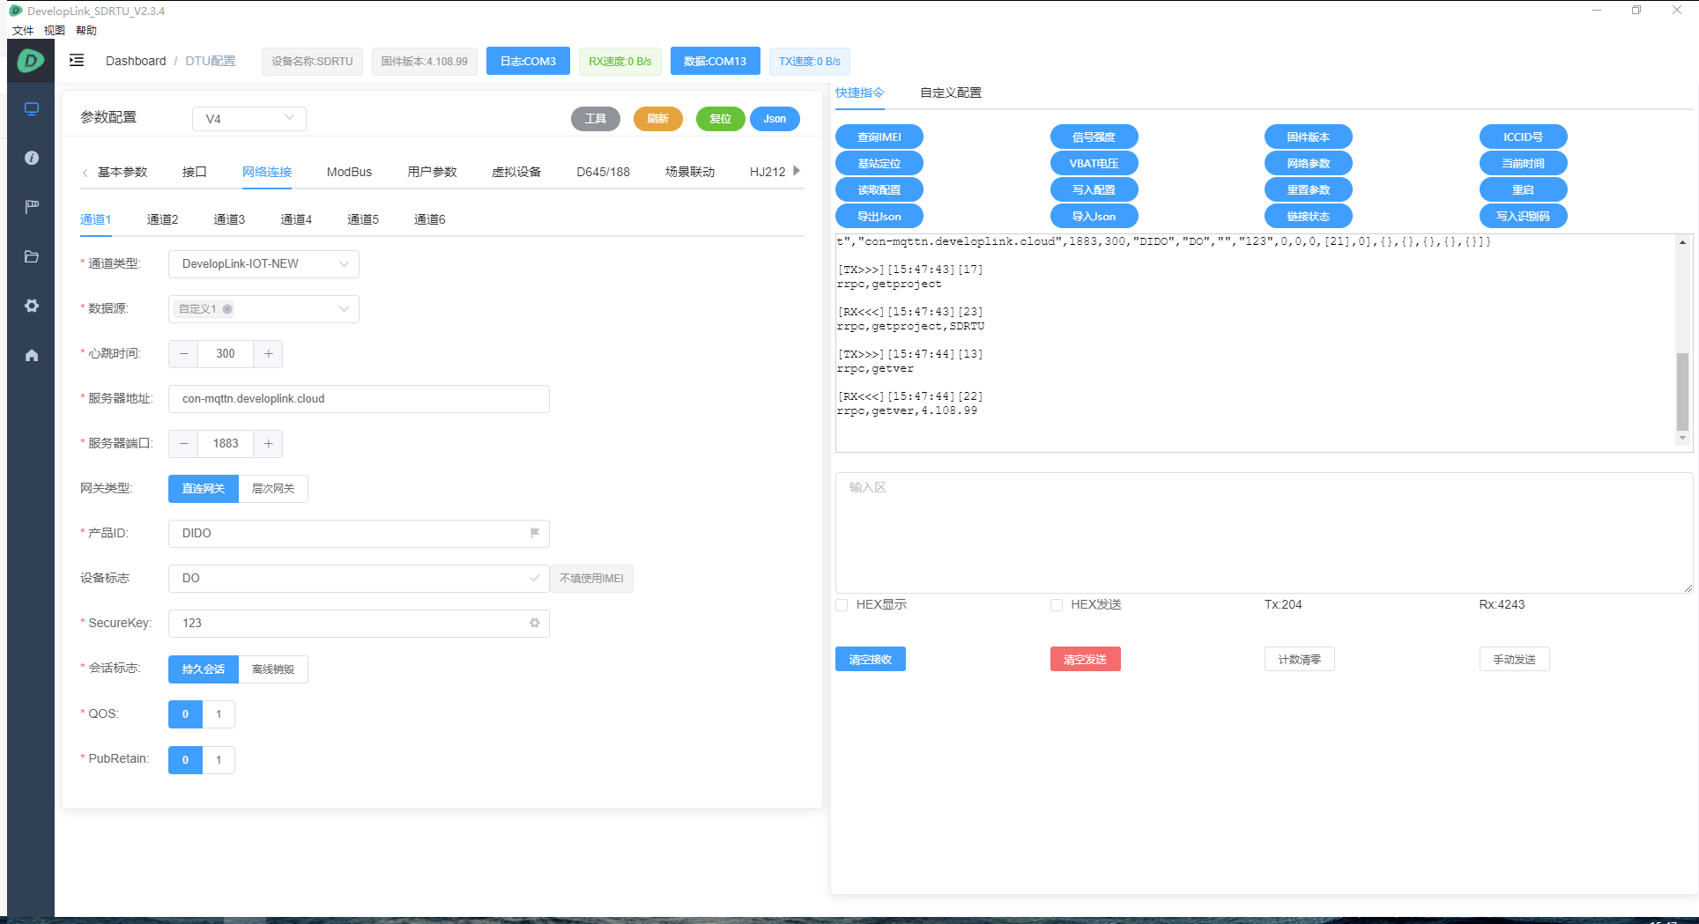Open the 视图 menu
Image resolution: width=1699 pixels, height=924 pixels.
point(55,30)
